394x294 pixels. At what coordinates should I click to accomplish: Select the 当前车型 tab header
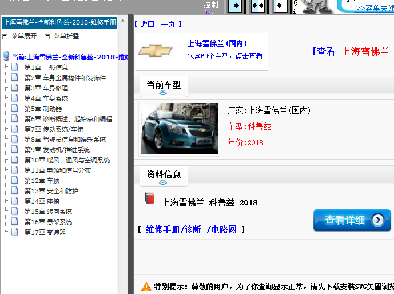pos(164,86)
